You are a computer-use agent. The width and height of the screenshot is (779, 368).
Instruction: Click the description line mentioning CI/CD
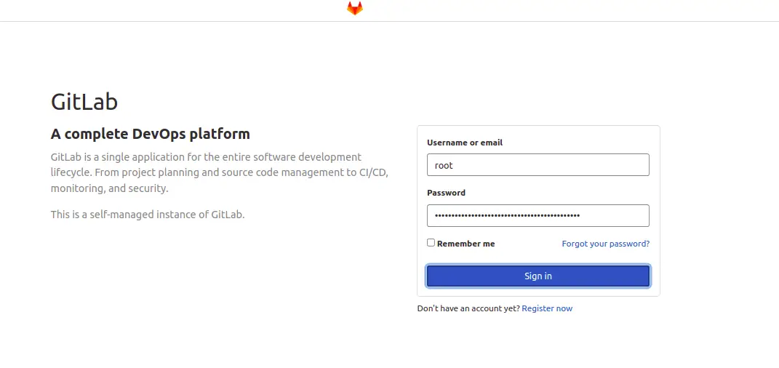pyautogui.click(x=219, y=173)
